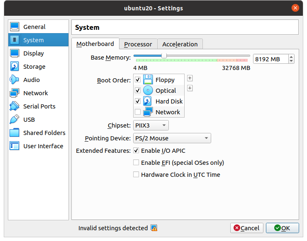Select Display label in settings list
The image size is (307, 241).
click(34, 53)
